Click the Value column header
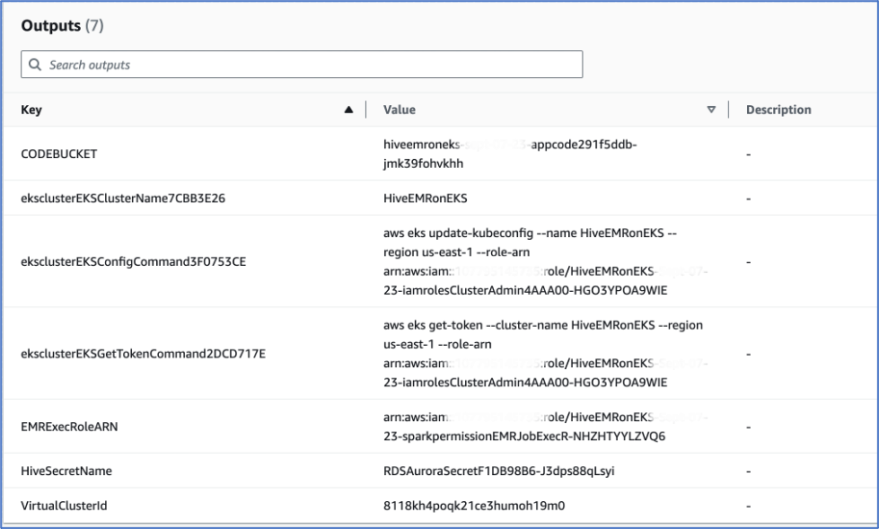879x529 pixels. (400, 110)
